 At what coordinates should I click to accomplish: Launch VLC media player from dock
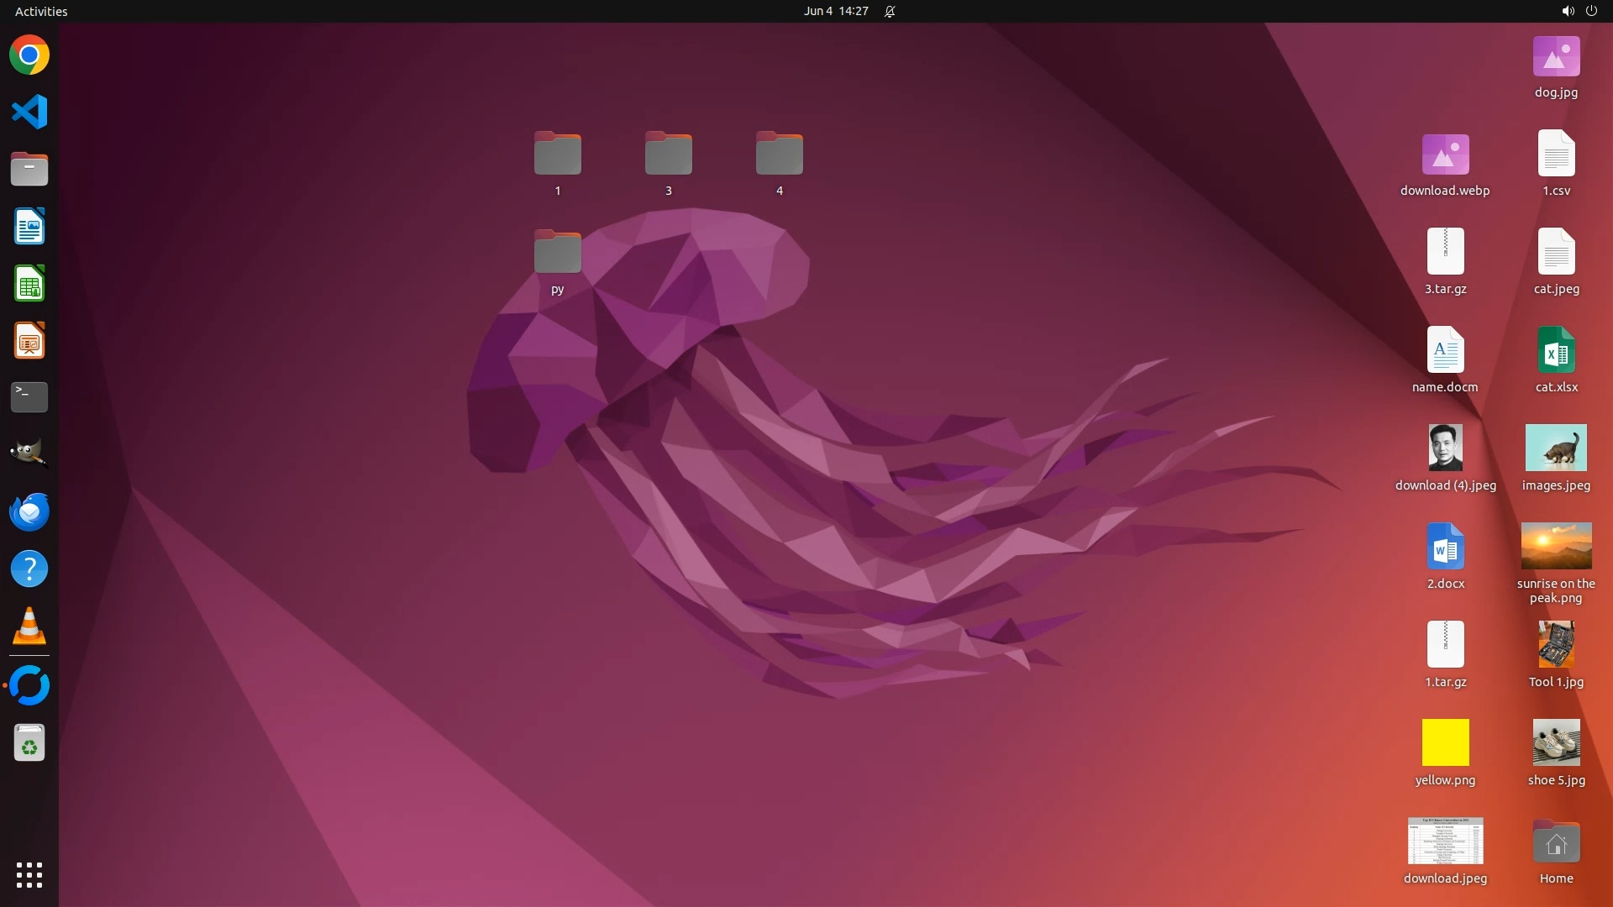[x=29, y=627]
